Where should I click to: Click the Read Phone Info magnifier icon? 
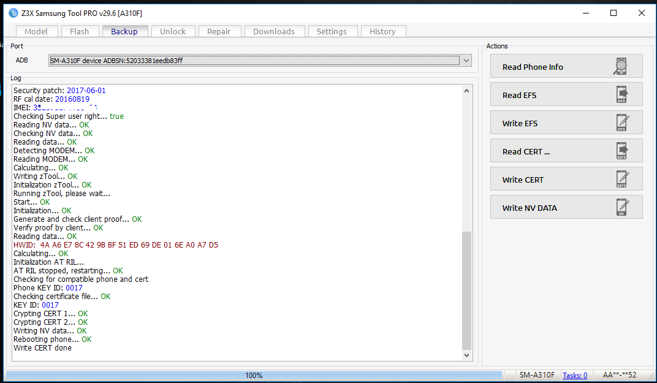tap(621, 67)
